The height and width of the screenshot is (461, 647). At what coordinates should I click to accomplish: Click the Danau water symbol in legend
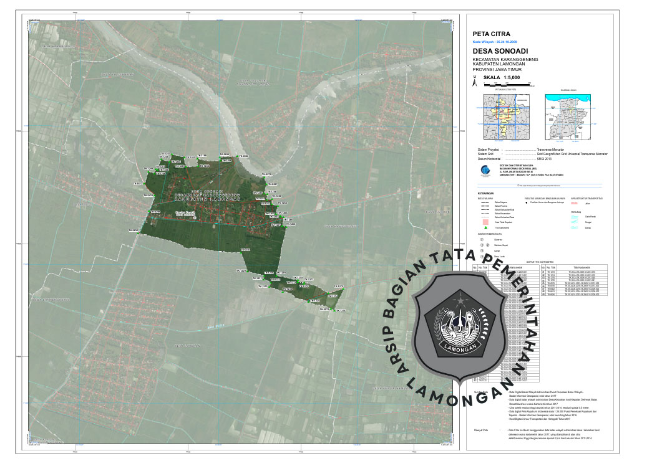[575, 228]
